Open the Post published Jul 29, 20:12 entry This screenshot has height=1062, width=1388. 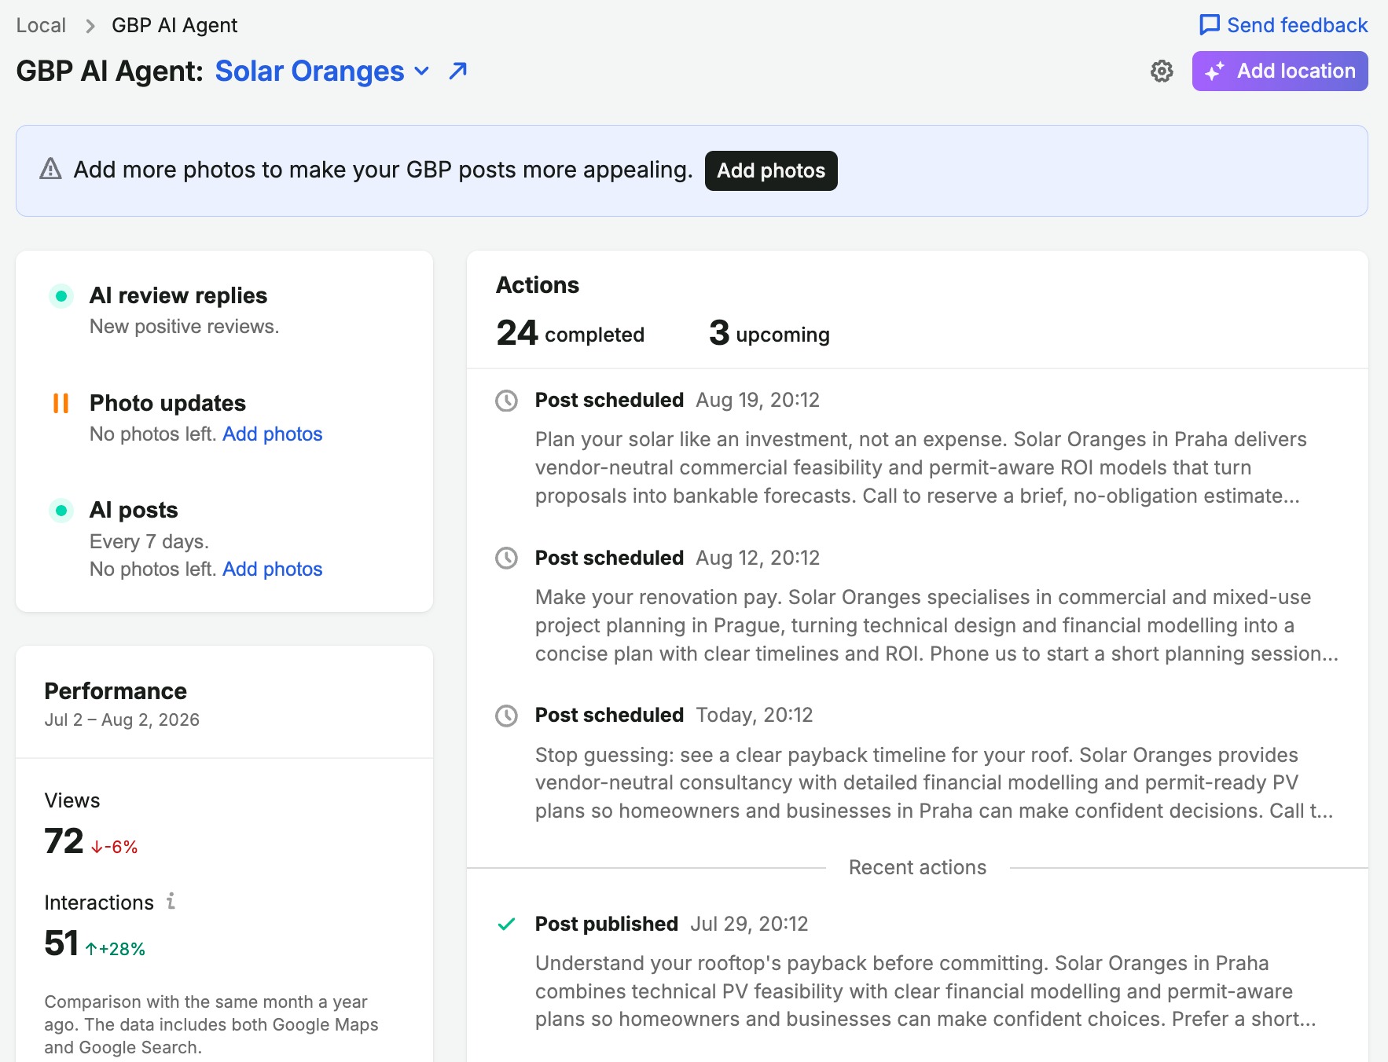pyautogui.click(x=671, y=924)
